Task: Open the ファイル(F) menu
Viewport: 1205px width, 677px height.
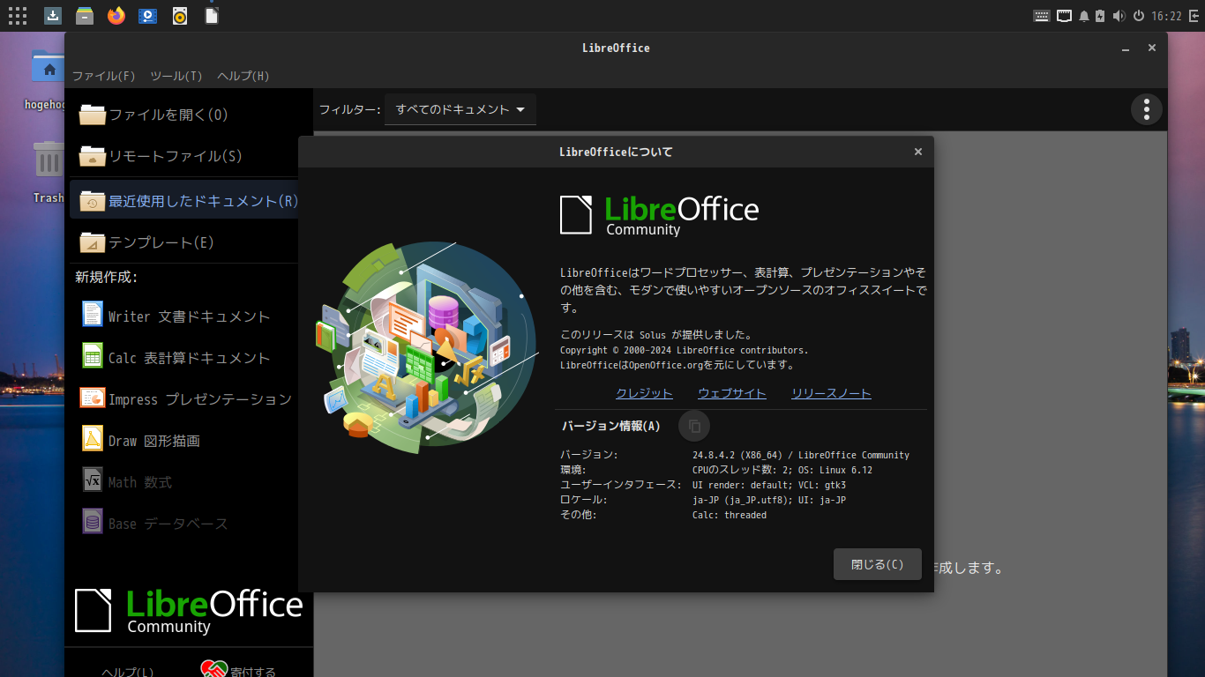Action: (104, 76)
